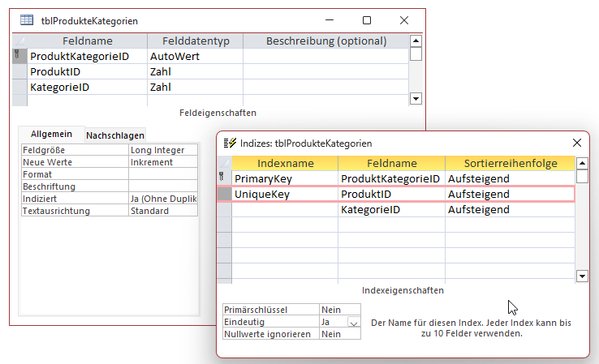This screenshot has width=599, height=364.
Task: Click the empty description cell of ProduktKategorieID
Action: tap(325, 56)
